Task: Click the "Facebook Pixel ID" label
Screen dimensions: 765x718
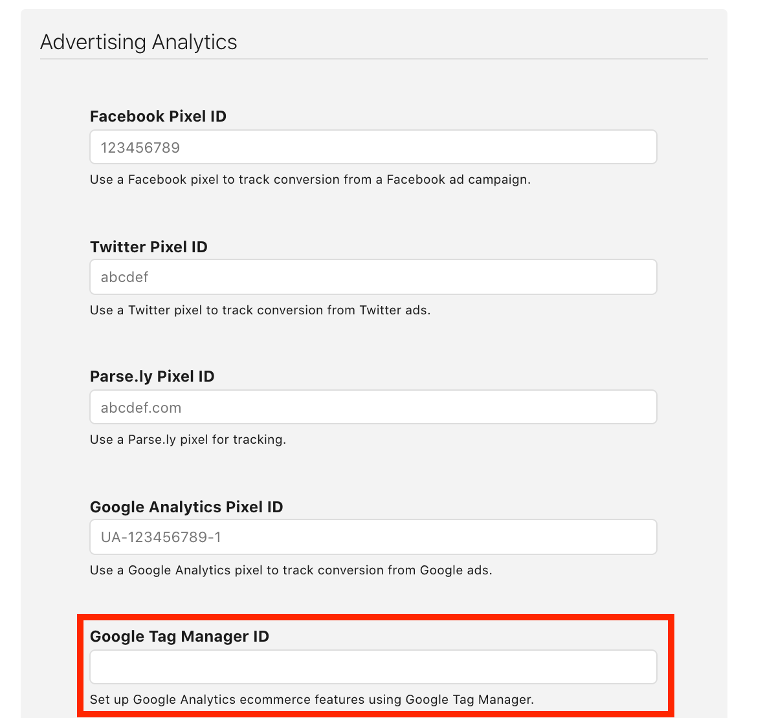Action: pyautogui.click(x=158, y=116)
